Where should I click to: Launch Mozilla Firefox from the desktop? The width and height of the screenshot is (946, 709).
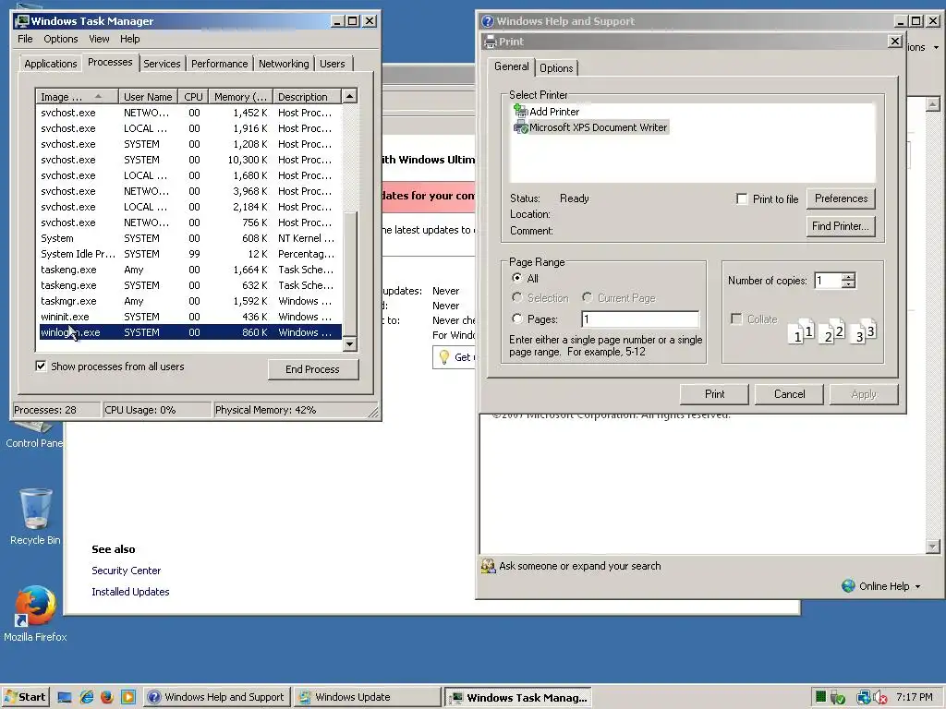pos(35,613)
